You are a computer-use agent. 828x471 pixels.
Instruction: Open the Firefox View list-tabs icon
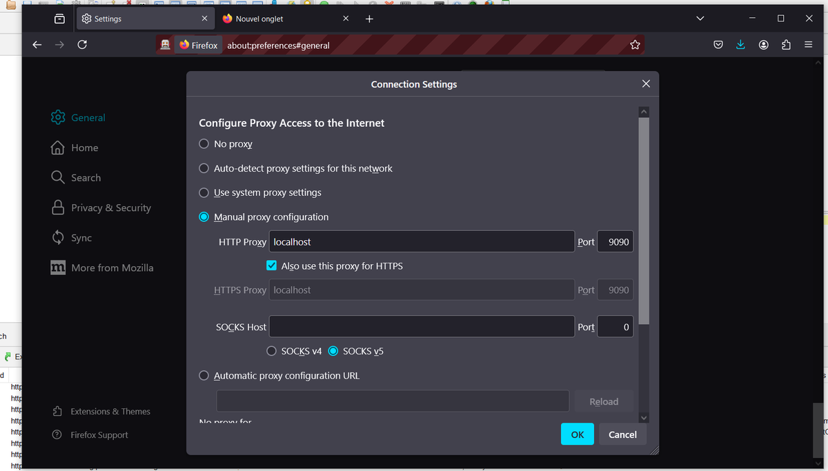click(x=59, y=19)
